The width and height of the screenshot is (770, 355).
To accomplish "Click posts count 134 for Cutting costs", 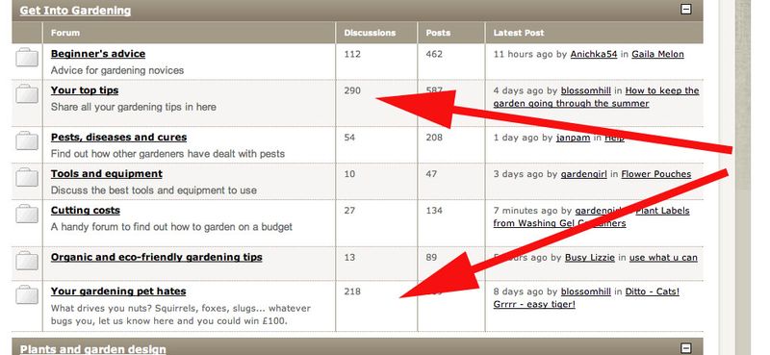I will coord(434,211).
